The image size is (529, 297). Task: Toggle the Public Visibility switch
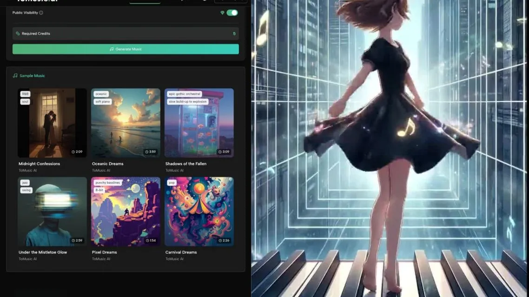click(232, 13)
